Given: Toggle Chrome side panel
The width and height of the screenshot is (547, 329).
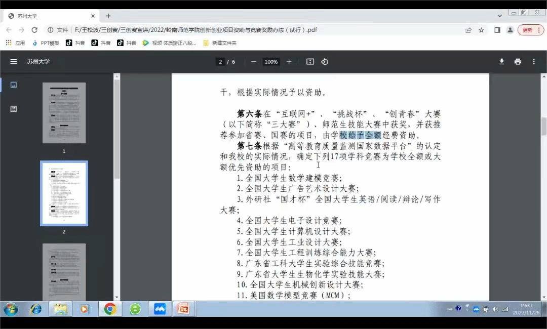Looking at the screenshot, I should click(x=497, y=30).
